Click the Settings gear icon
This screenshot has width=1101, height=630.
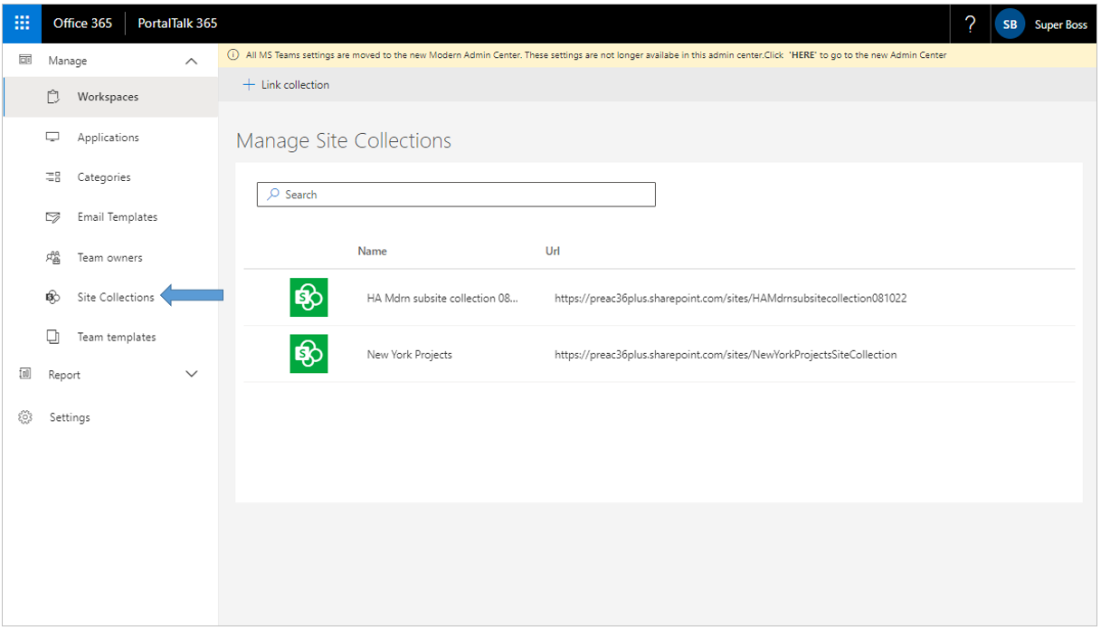(x=25, y=417)
